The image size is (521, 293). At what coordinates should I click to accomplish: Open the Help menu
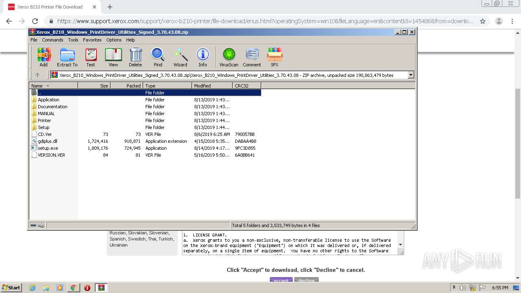click(131, 40)
